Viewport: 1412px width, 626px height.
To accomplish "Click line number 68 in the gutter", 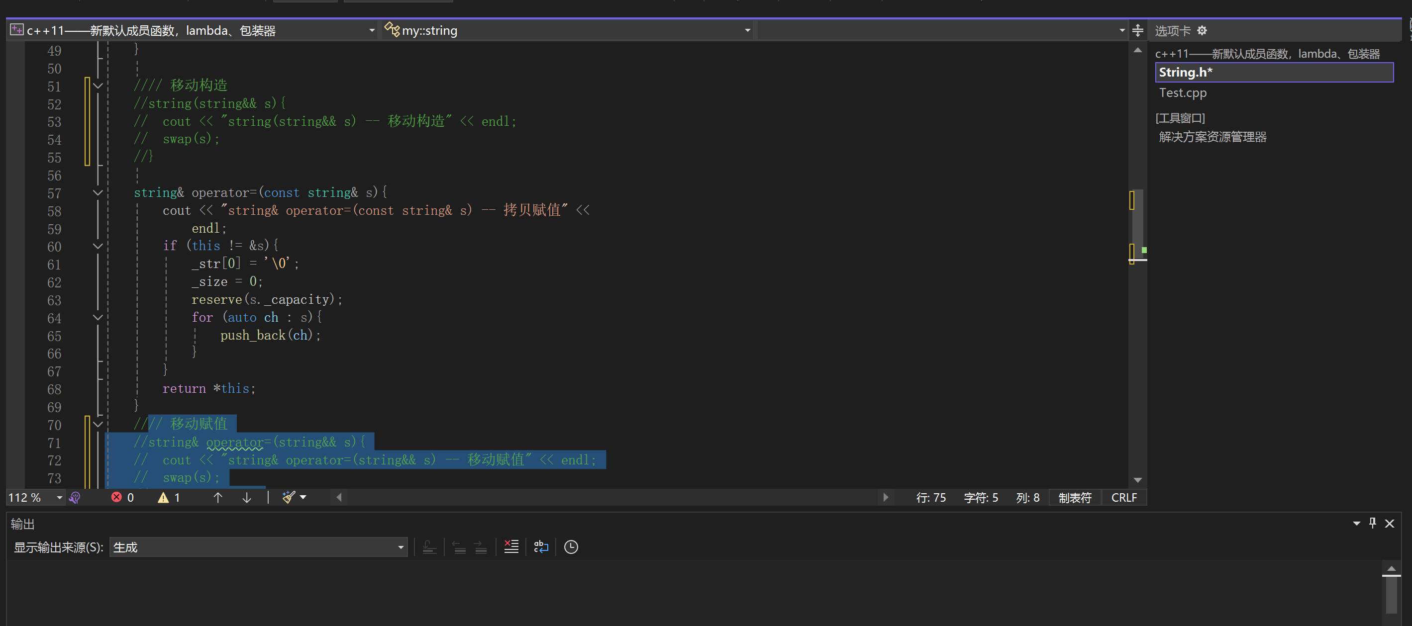I will (x=54, y=389).
